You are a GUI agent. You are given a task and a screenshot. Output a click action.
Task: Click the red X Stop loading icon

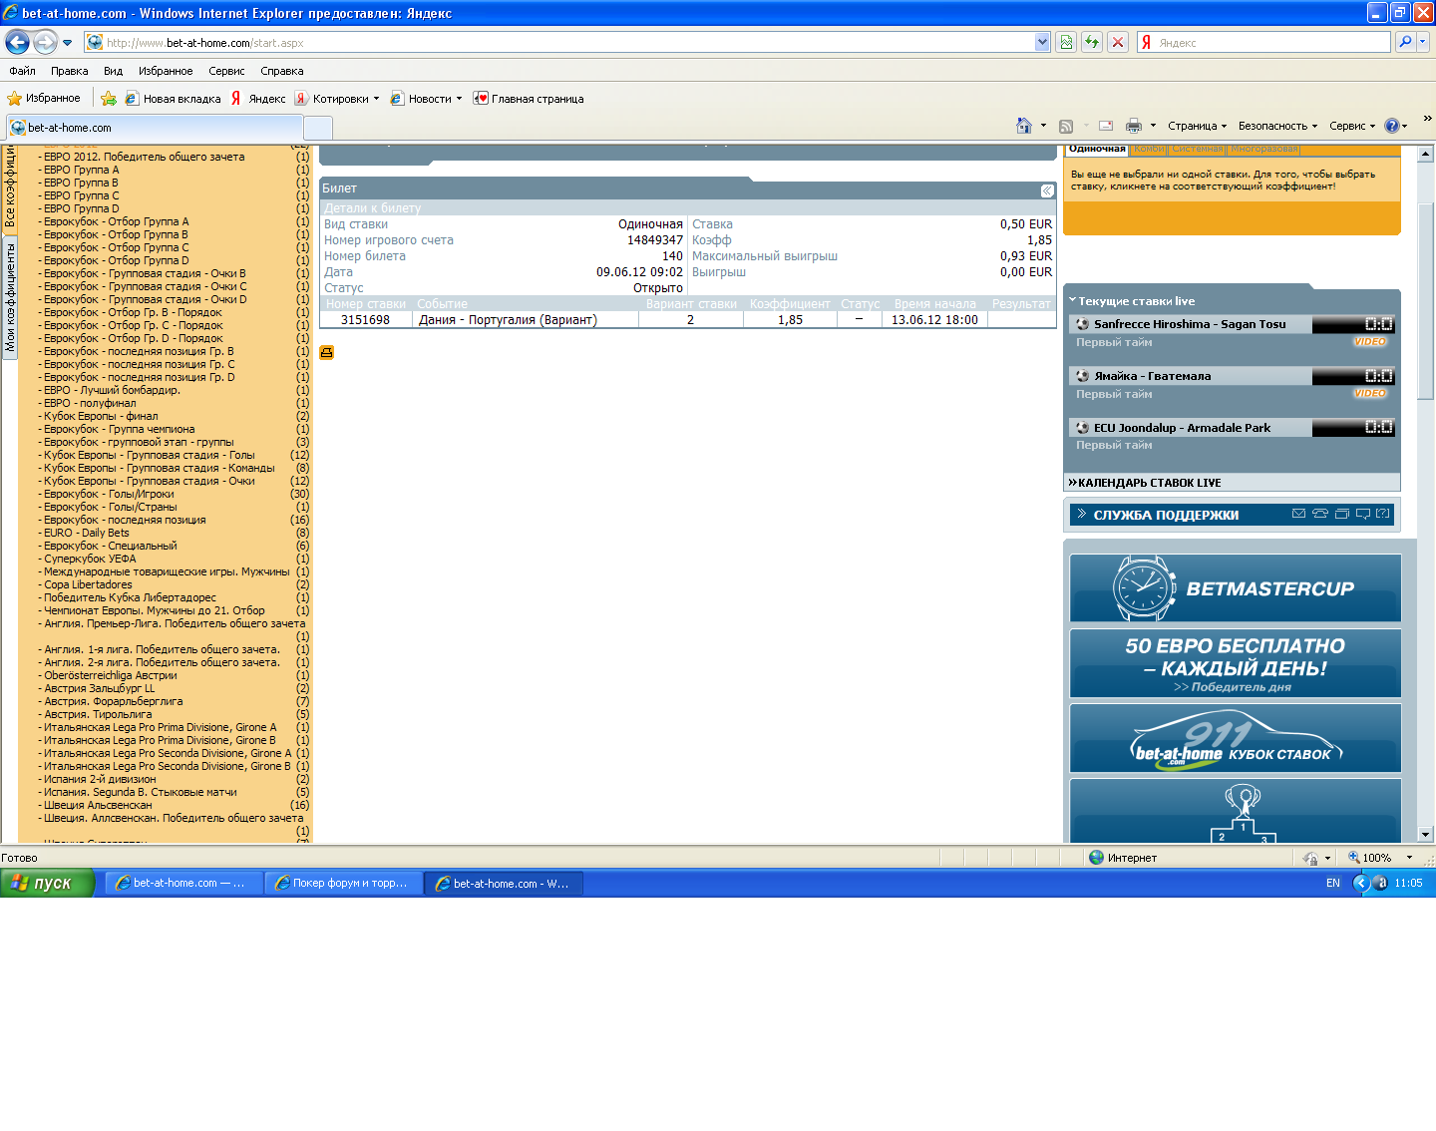click(x=1118, y=42)
